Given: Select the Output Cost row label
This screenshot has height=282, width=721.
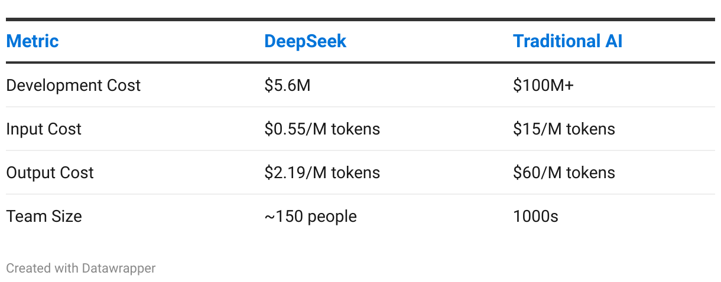Looking at the screenshot, I should coord(50,172).
